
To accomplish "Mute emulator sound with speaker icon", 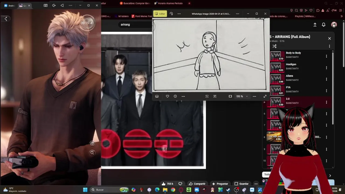I will [x=54, y=5].
